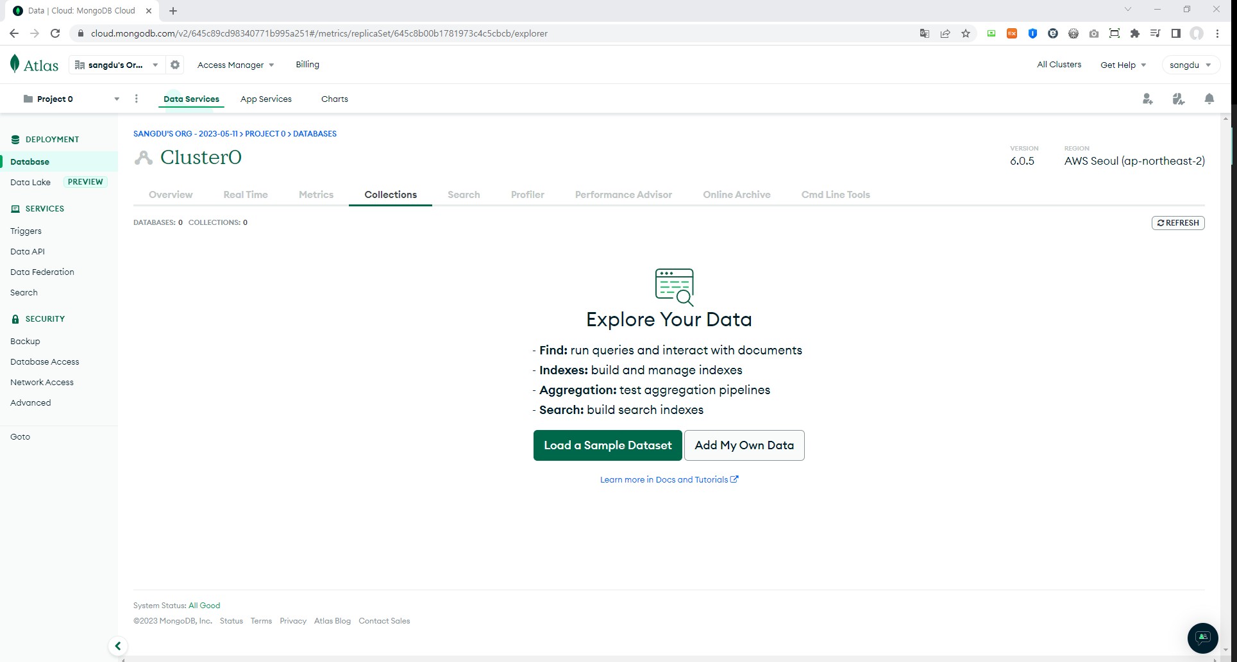Viewport: 1237px width, 662px height.
Task: Click the screen capture frame extension icon
Action: click(x=1115, y=33)
